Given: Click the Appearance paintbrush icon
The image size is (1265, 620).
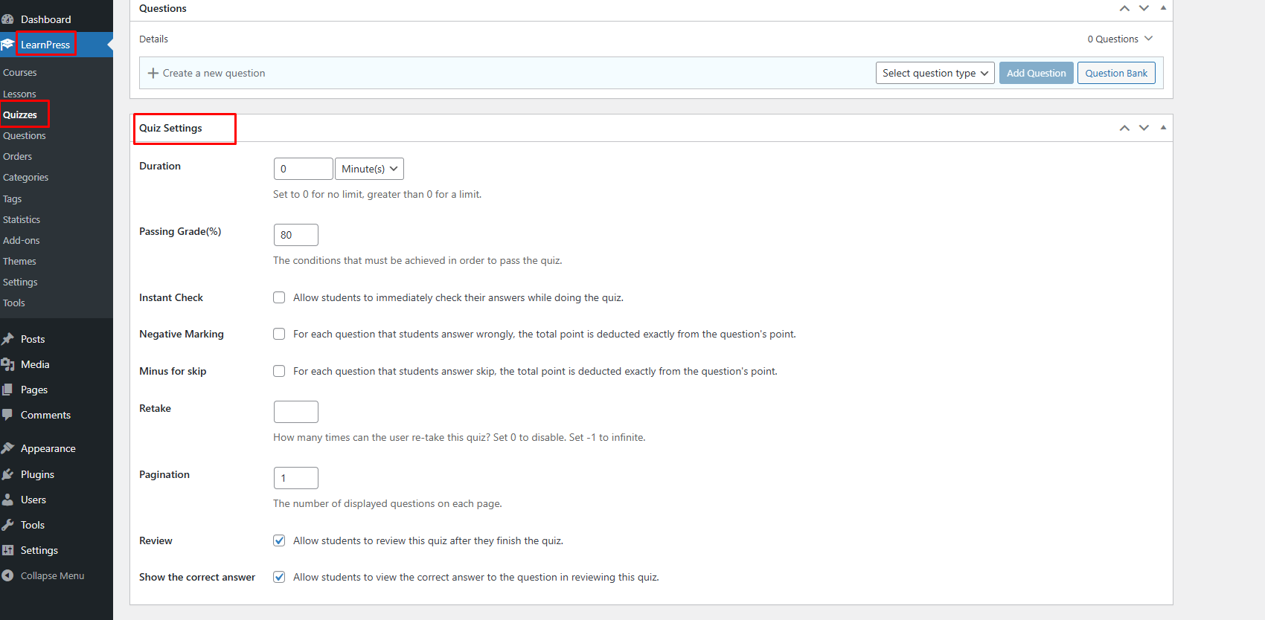Looking at the screenshot, I should pos(8,448).
